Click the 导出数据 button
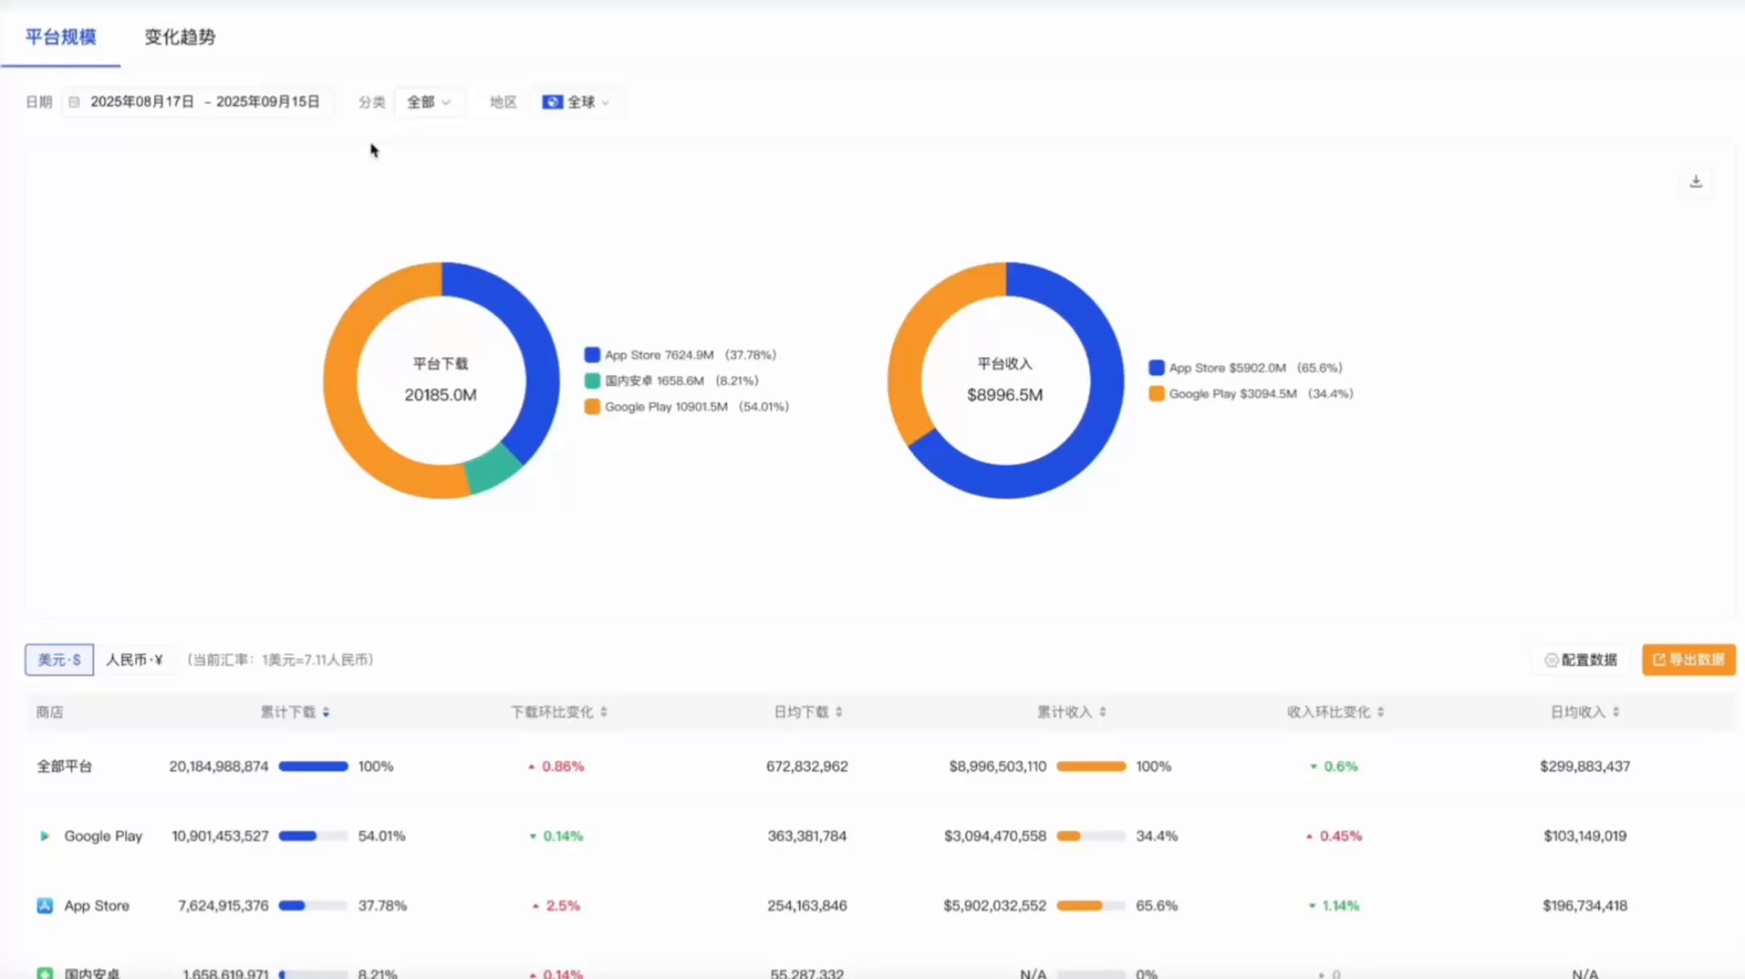This screenshot has height=979, width=1745. (1688, 660)
